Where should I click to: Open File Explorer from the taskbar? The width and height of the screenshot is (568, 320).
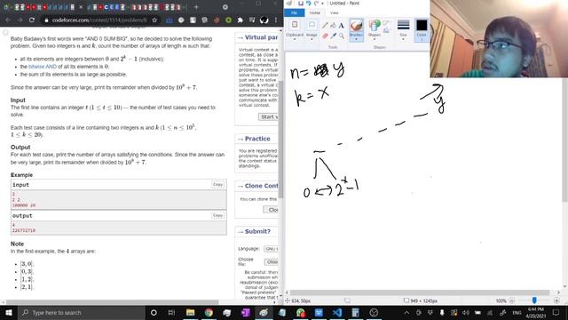(x=190, y=312)
